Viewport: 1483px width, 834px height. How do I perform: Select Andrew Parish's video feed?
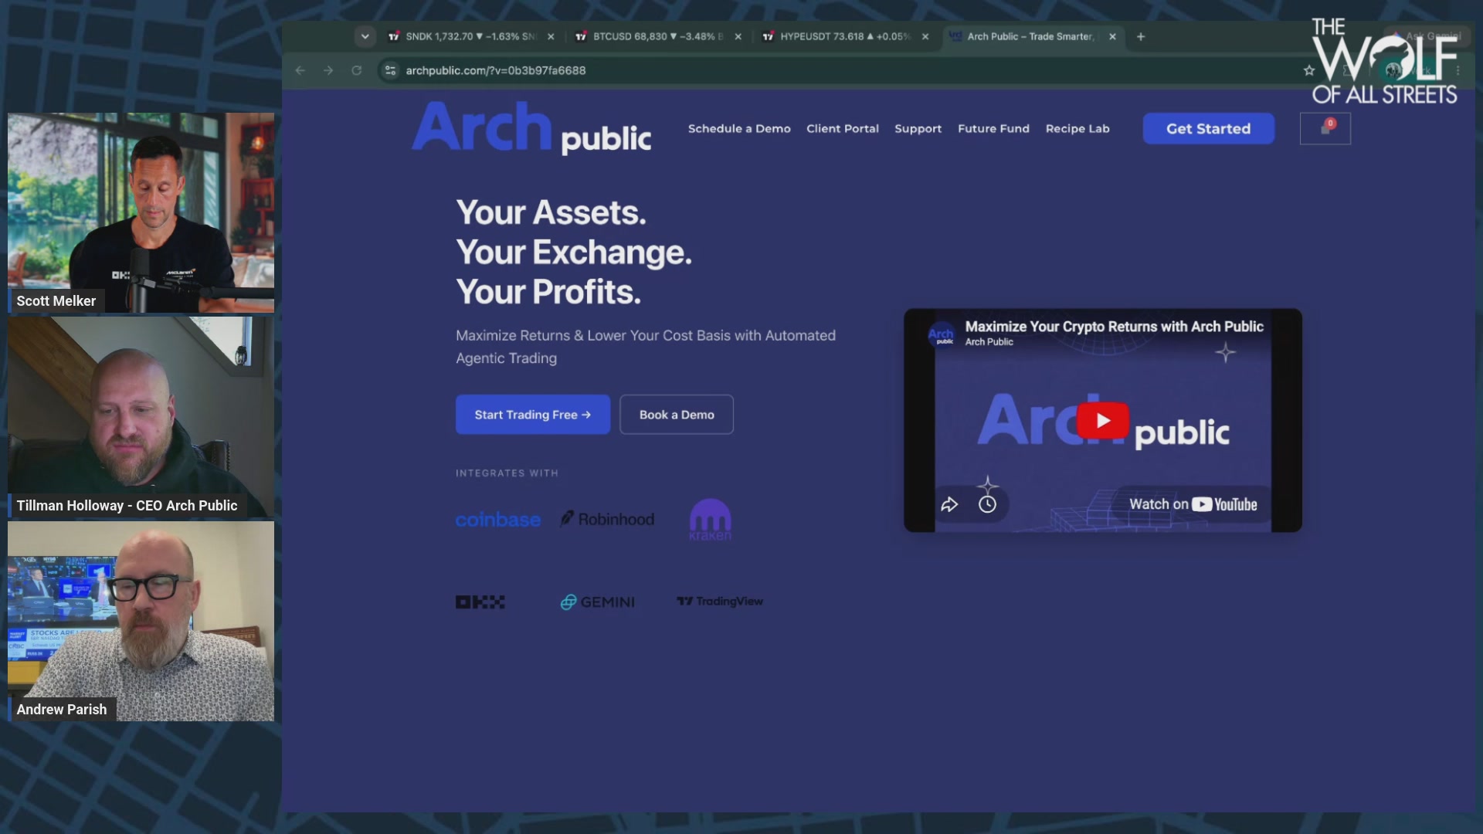pos(141,622)
